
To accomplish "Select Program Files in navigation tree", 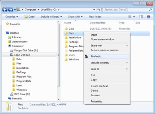I will [22, 77].
